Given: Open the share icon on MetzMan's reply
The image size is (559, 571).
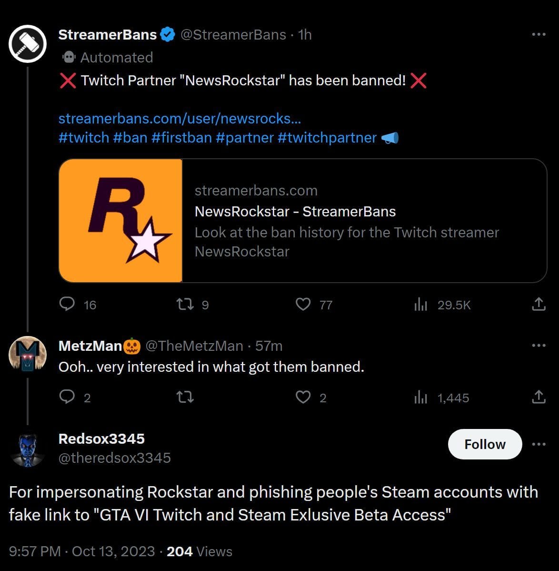Looking at the screenshot, I should coord(539,396).
